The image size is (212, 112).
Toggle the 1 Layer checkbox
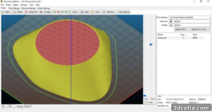tap(146, 102)
